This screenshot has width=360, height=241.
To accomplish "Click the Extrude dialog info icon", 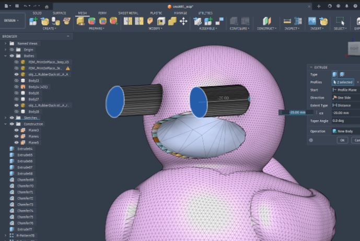I will 311,140.
